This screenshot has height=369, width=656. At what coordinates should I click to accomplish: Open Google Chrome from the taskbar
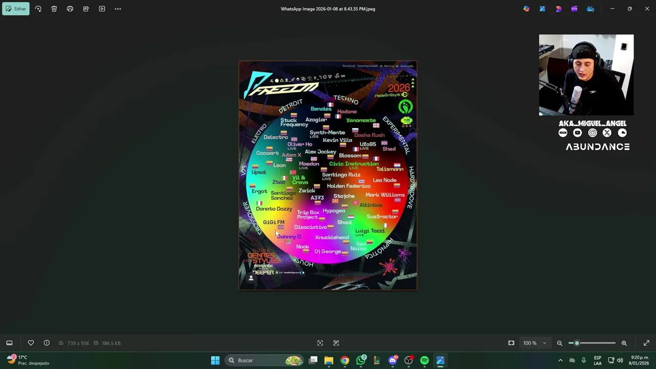coord(345,360)
